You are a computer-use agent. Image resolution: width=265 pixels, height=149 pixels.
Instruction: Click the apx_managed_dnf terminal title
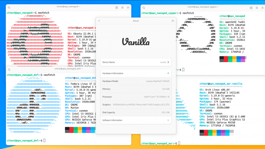click(x=68, y=69)
